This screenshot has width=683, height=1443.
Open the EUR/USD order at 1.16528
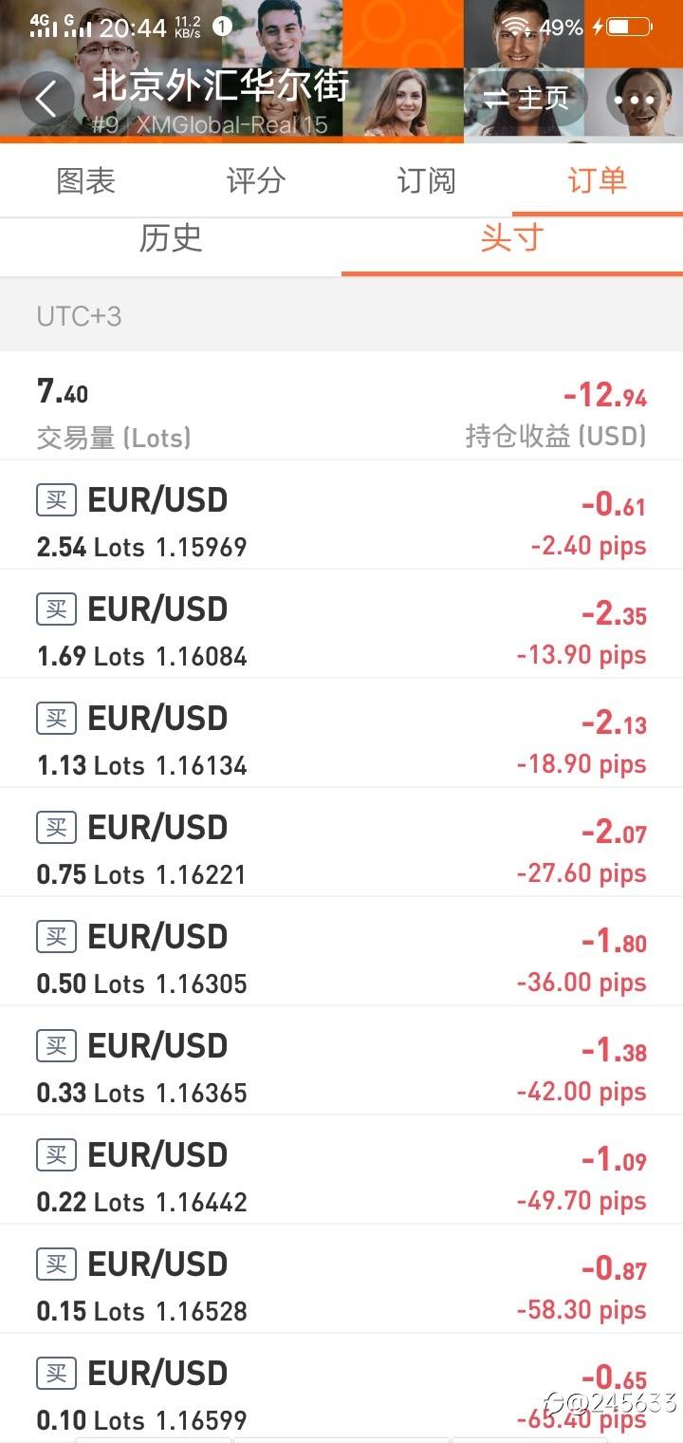[341, 1279]
